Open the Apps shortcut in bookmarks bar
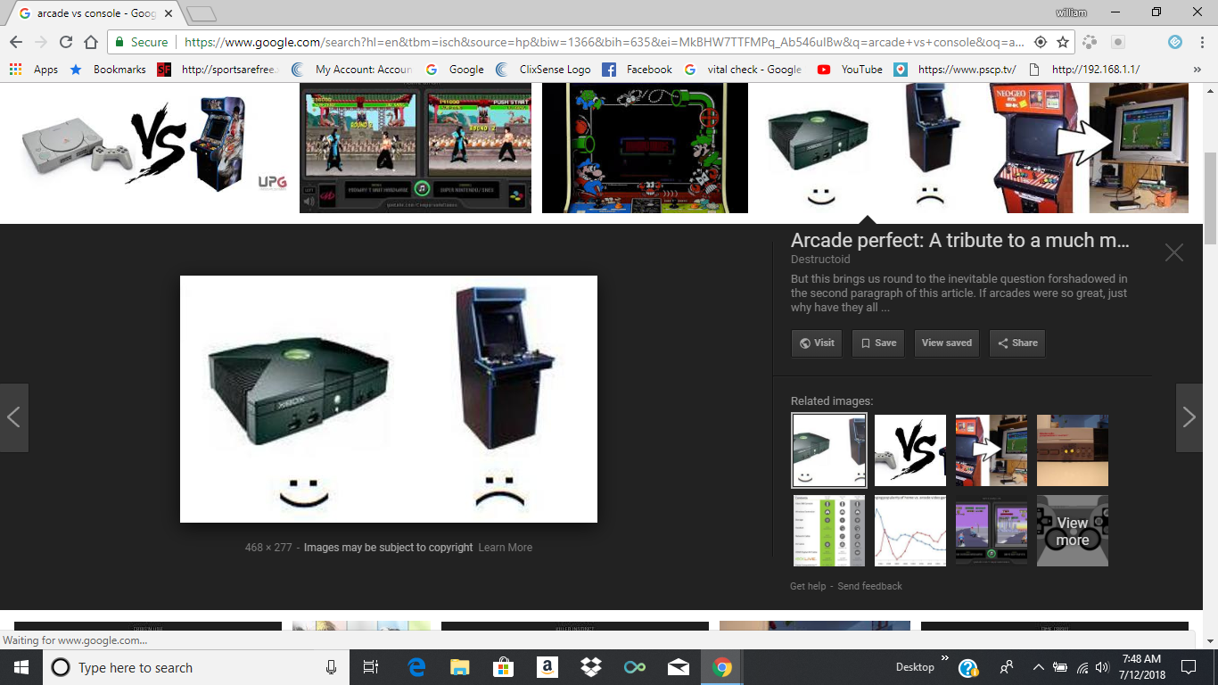Viewport: 1218px width, 685px height. (34, 69)
